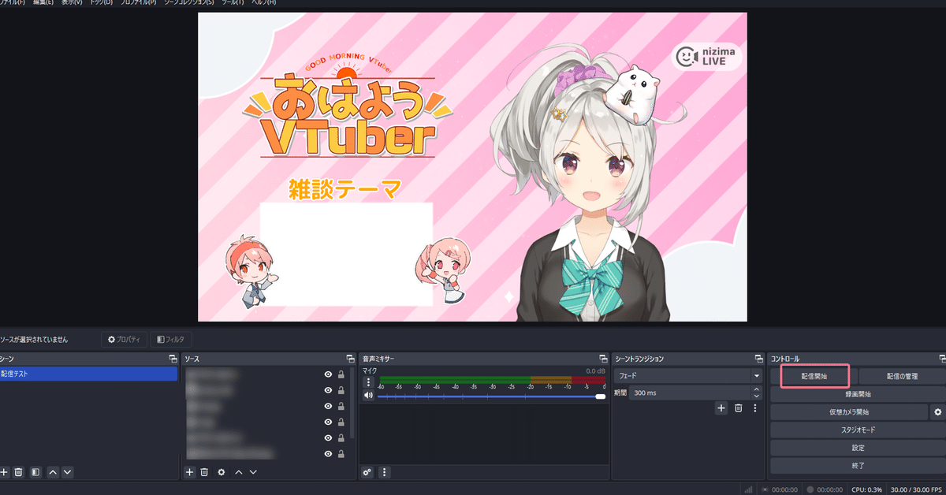The image size is (946, 495).
Task: Lock the last source row
Action: point(341,454)
